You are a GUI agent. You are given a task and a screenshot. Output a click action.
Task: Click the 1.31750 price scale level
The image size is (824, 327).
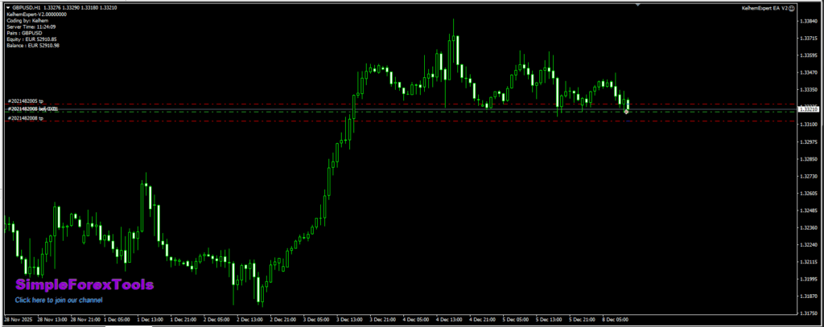click(808, 296)
